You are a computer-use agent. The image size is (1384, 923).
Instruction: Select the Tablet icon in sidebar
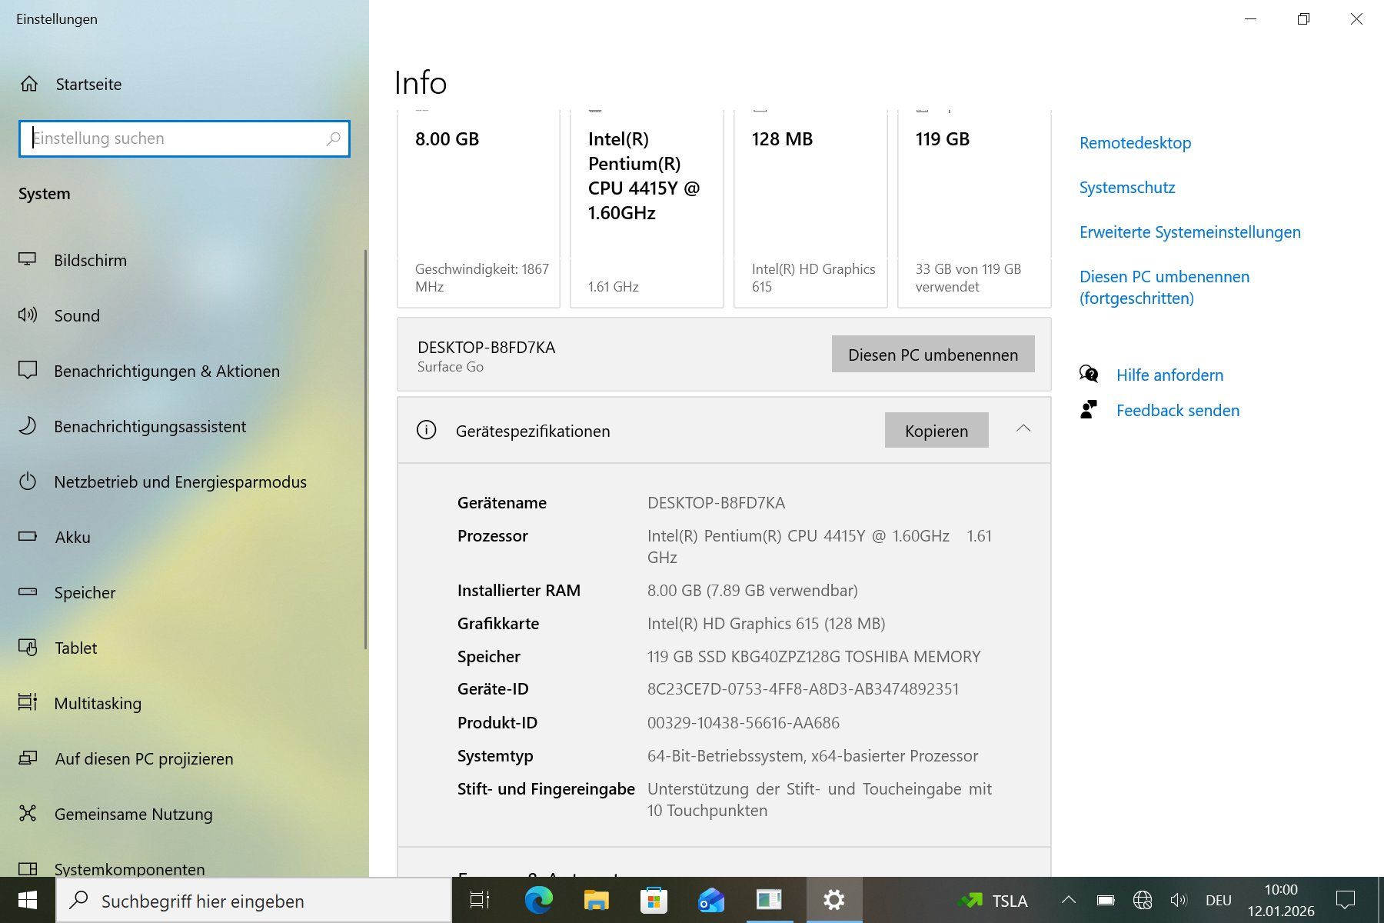pyautogui.click(x=28, y=648)
